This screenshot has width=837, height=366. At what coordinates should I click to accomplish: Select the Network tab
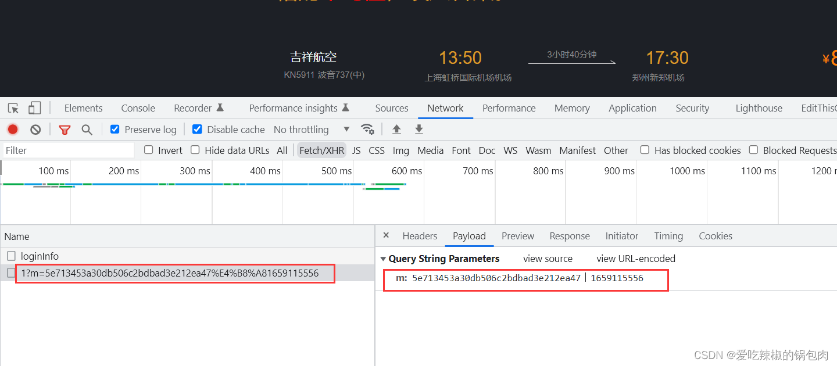(x=445, y=108)
